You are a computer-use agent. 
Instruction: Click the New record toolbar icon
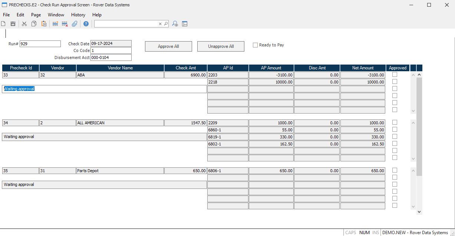tap(3, 24)
